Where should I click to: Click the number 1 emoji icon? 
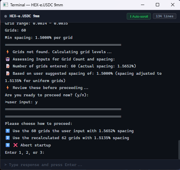(8, 131)
